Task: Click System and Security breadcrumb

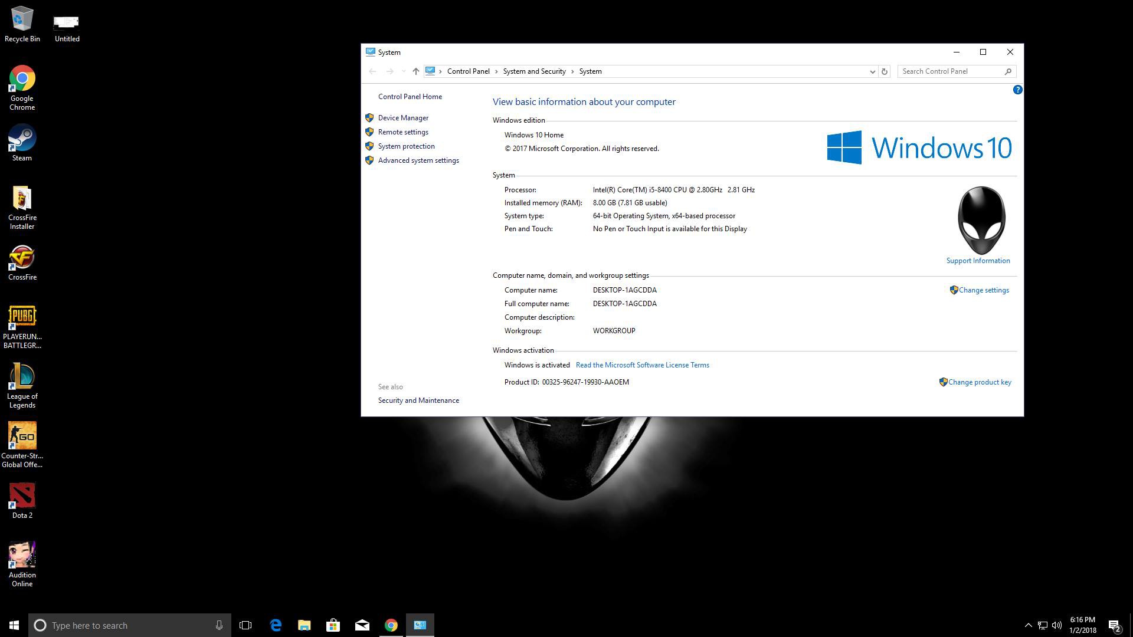Action: (534, 71)
